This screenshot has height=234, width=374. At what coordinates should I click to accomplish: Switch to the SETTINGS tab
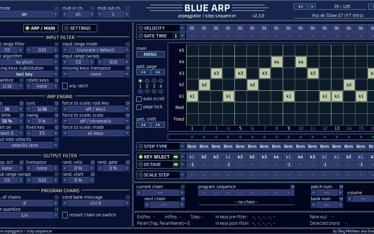(x=80, y=28)
